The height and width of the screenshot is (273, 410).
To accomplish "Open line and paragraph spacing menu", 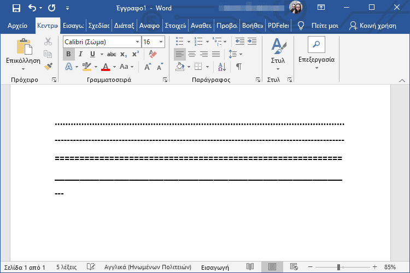I will tap(235, 54).
